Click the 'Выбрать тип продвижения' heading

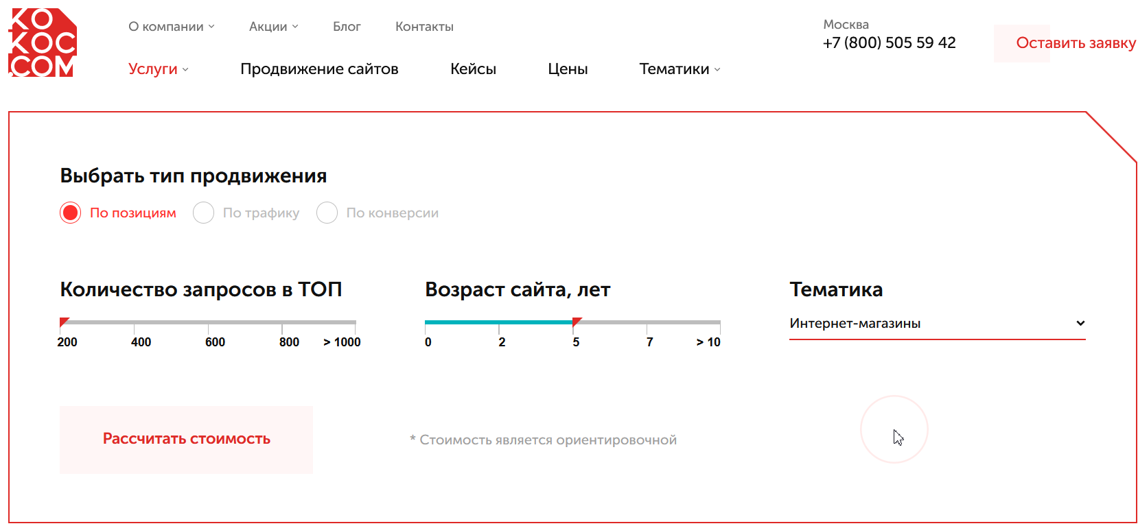(x=194, y=176)
